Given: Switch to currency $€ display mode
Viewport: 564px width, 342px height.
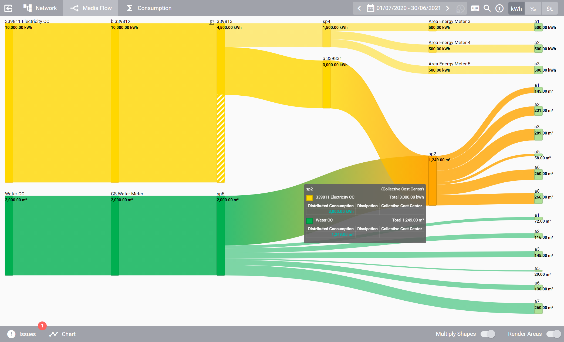Looking at the screenshot, I should (549, 8).
